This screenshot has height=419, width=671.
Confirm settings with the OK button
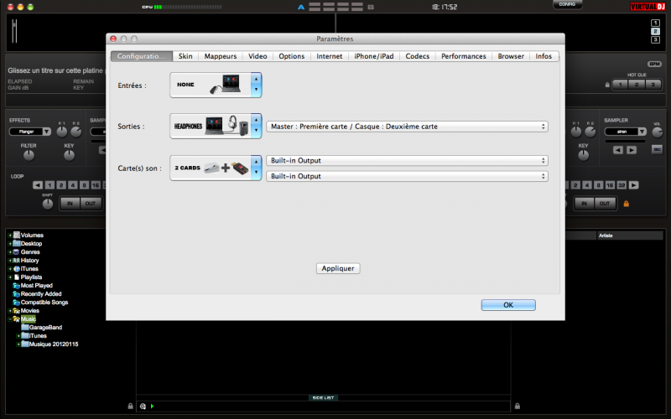pos(507,305)
